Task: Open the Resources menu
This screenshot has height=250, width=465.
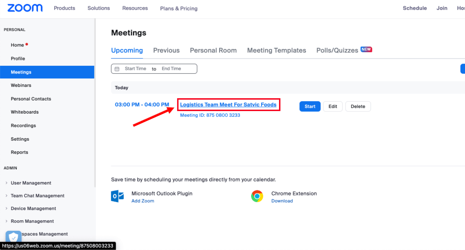Action: [135, 8]
